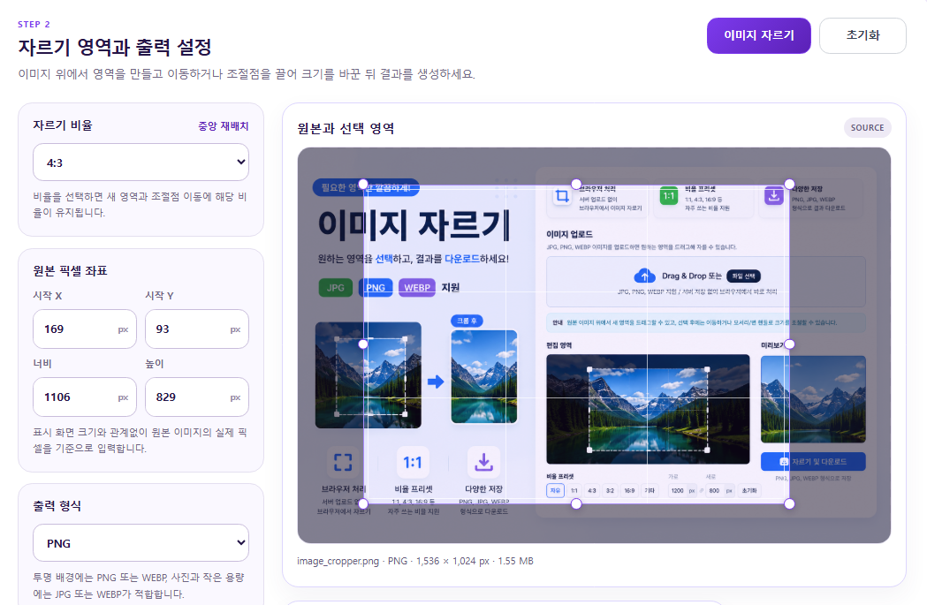927x605 pixels.
Task: Focus the 시작 Y field showing 93
Action: 197,329
